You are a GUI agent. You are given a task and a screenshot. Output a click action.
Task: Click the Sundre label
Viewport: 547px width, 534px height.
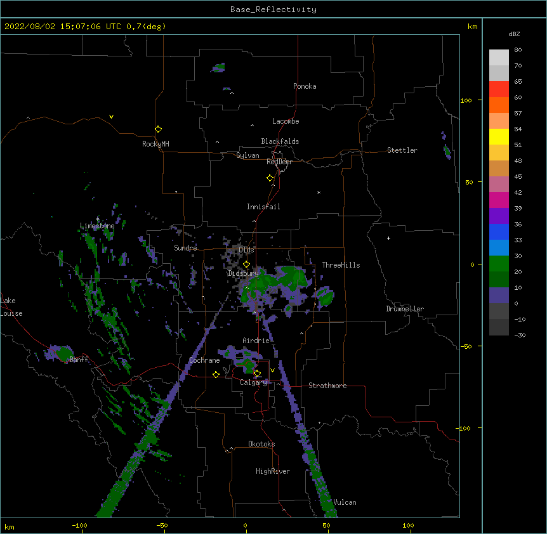click(x=185, y=248)
